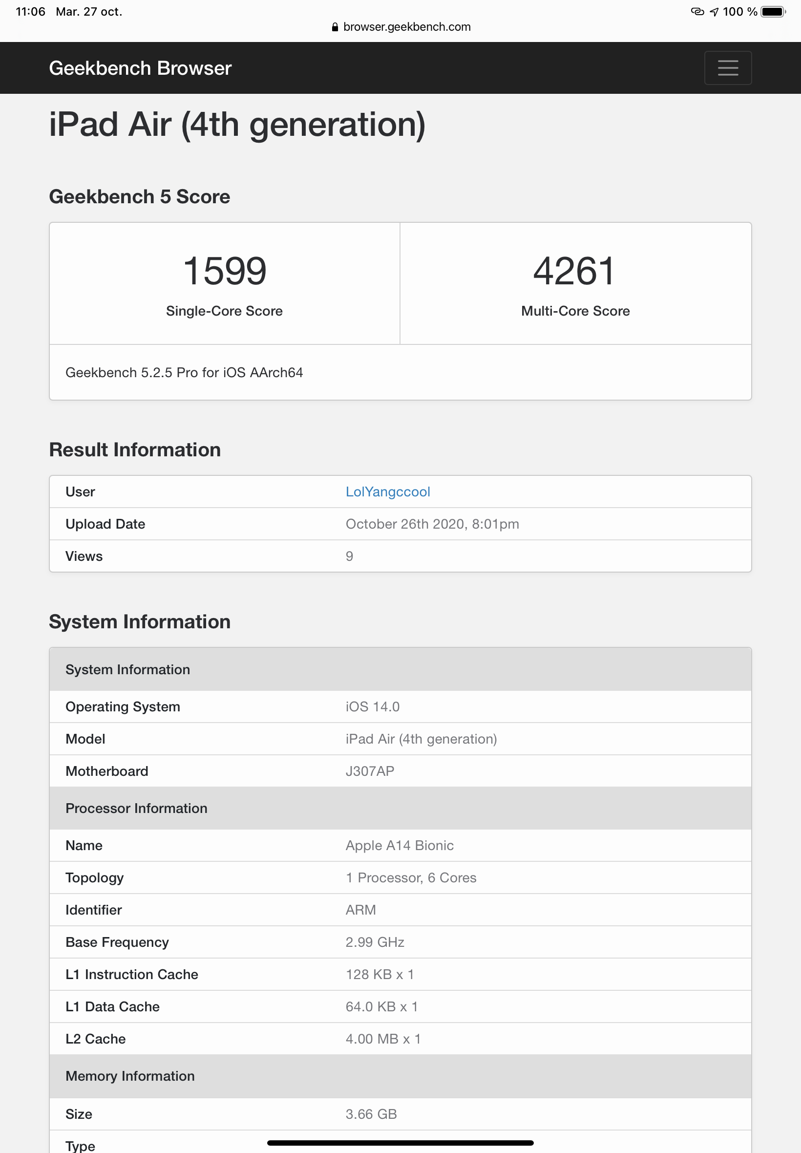Image resolution: width=801 pixels, height=1153 pixels.
Task: Click the Geekbench 5 Score heading
Action: pyautogui.click(x=140, y=197)
